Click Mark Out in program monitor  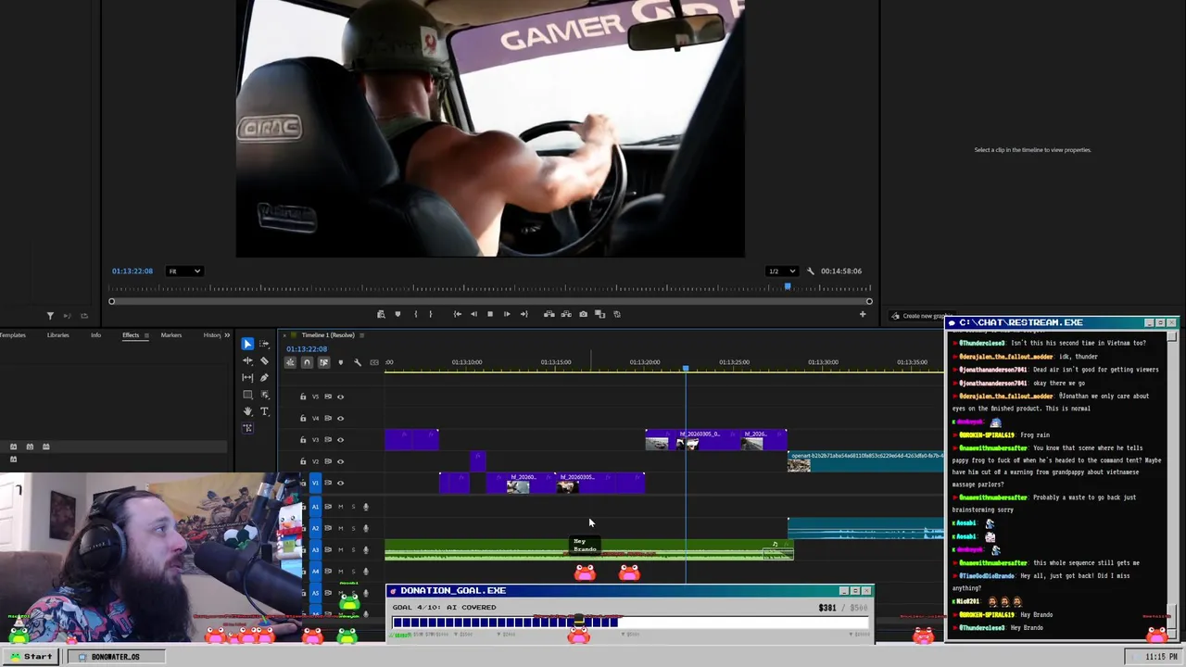coord(430,314)
